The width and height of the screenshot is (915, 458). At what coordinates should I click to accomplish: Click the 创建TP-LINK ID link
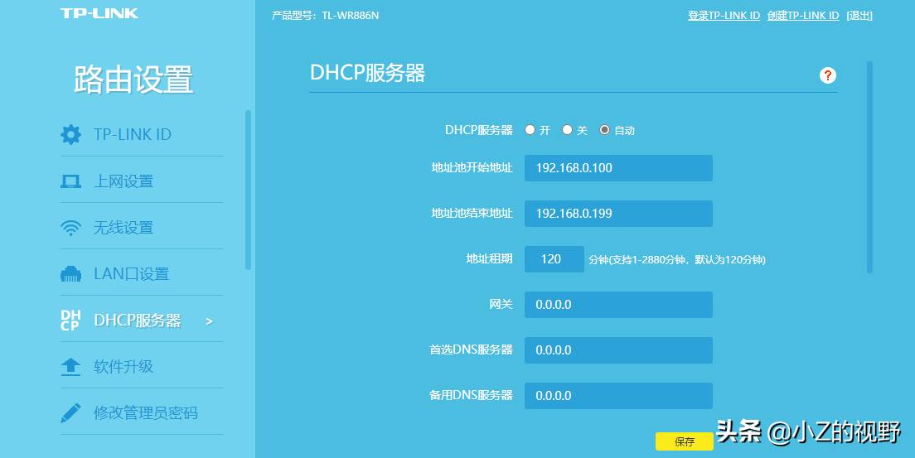(802, 16)
